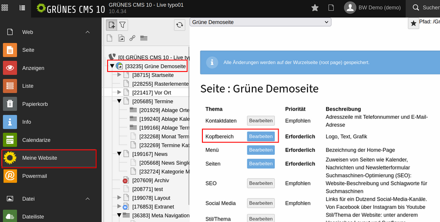Screen dimensions: 440x222
Task: Open bookmarks star in top bar
Action: click(315, 8)
